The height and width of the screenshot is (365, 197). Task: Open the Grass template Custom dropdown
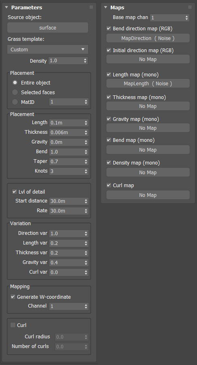pyautogui.click(x=48, y=49)
